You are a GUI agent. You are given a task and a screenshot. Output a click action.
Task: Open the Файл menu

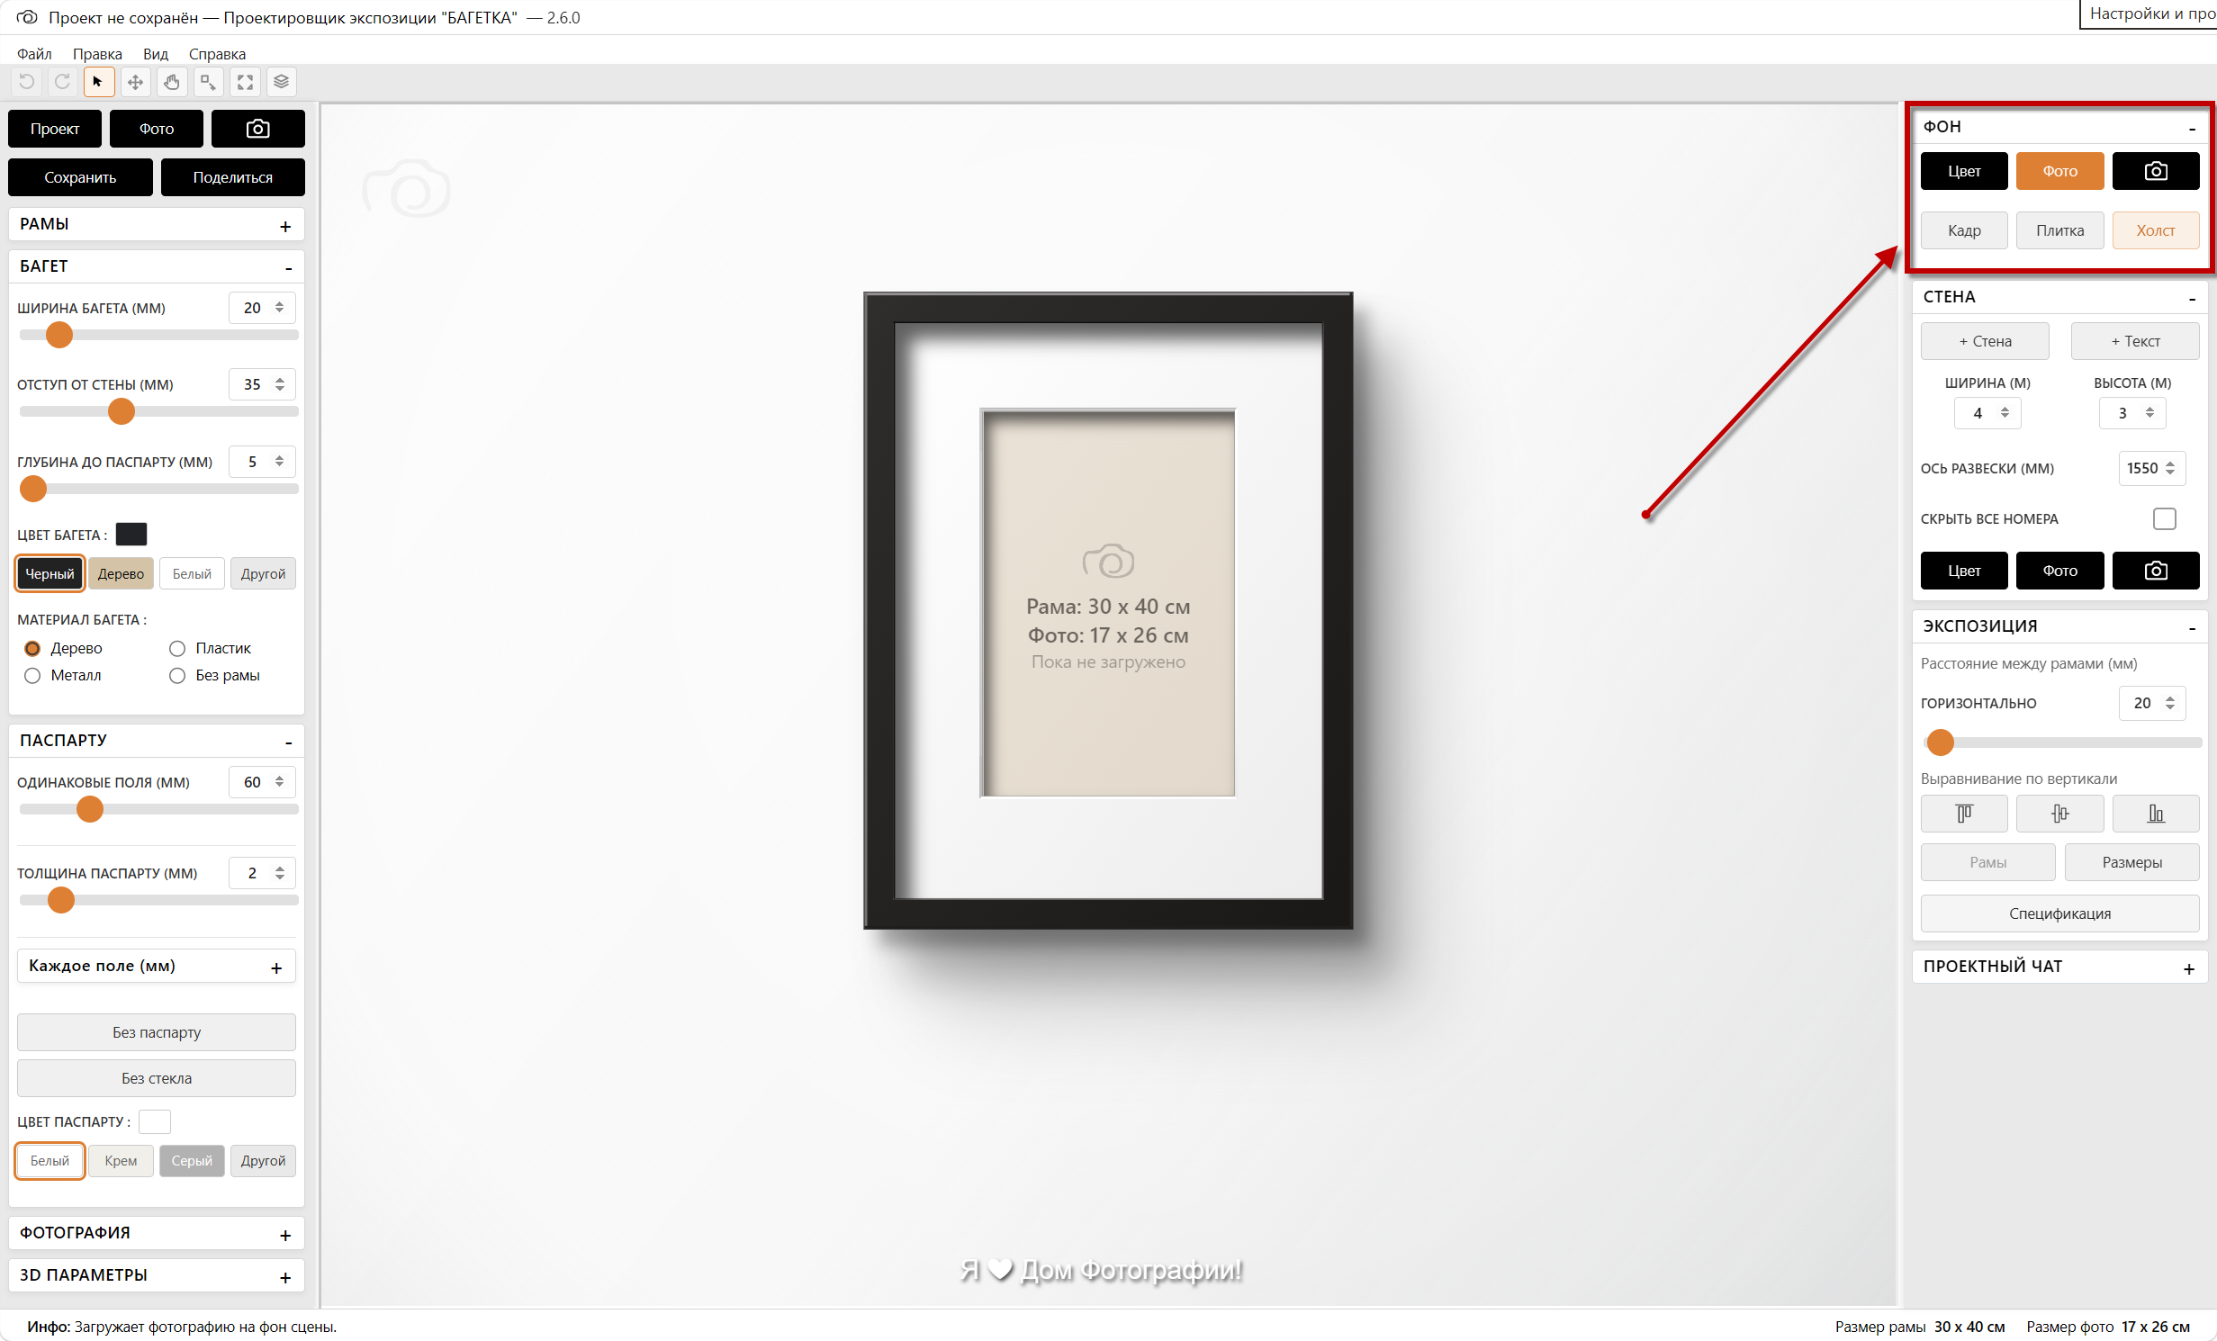[x=34, y=54]
